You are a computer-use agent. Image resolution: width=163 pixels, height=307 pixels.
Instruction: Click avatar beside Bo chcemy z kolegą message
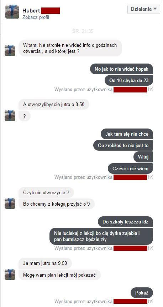[10, 203]
